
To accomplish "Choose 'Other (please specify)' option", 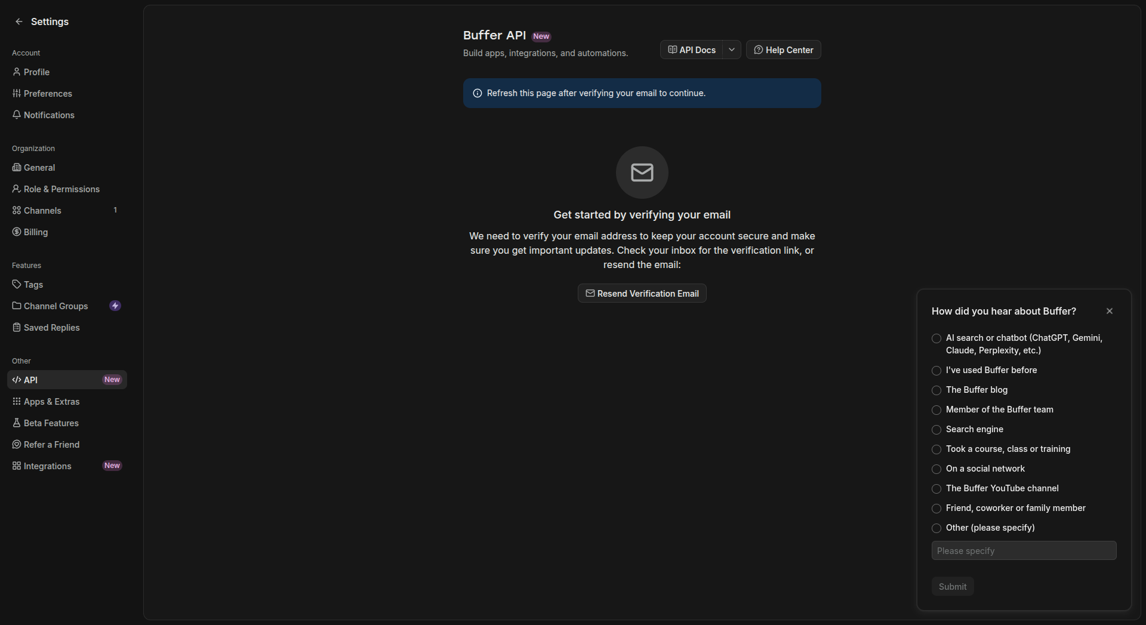I will coord(936,528).
